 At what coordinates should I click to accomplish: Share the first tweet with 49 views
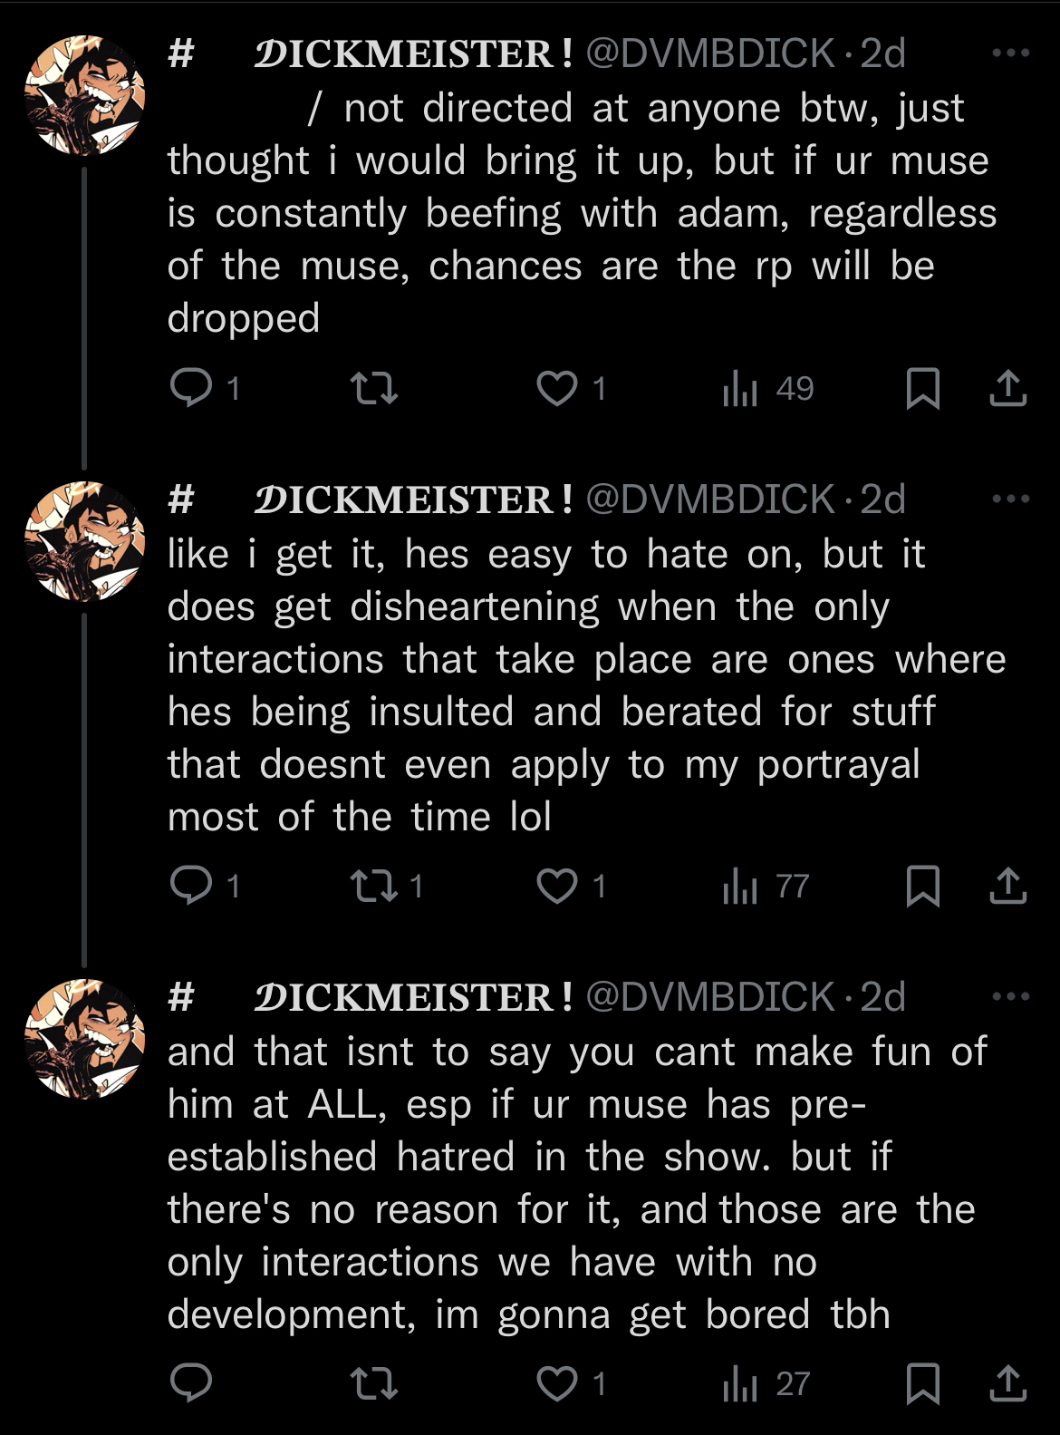1007,388
